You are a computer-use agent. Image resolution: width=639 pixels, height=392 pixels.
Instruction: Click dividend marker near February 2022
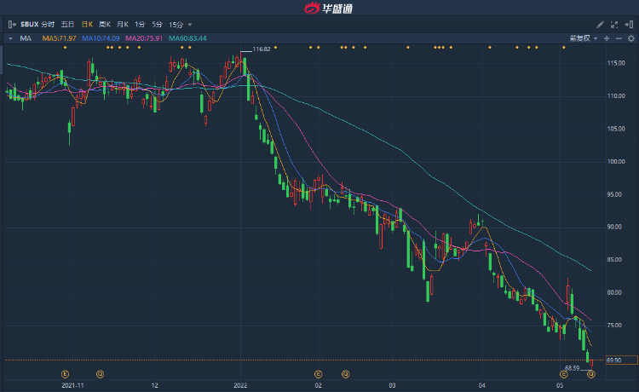pos(346,373)
